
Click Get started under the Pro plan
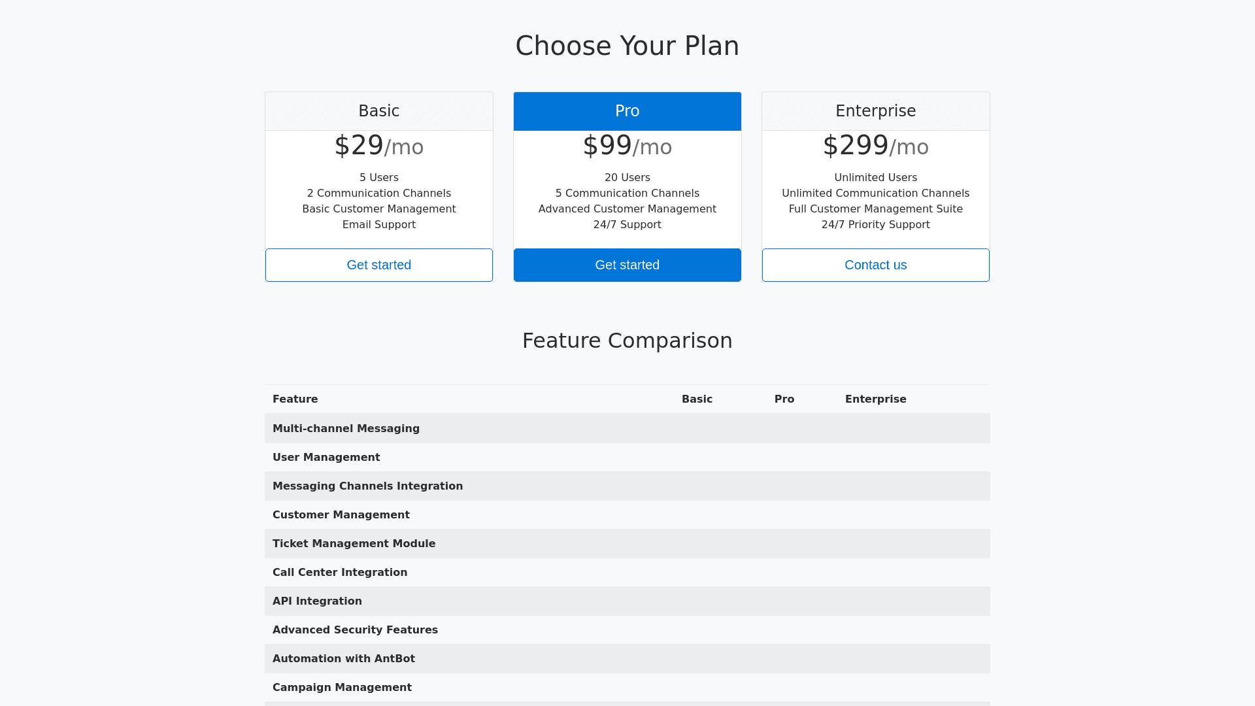pyautogui.click(x=627, y=265)
